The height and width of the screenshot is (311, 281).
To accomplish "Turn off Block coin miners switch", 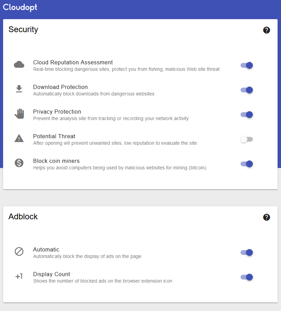I will click(247, 164).
